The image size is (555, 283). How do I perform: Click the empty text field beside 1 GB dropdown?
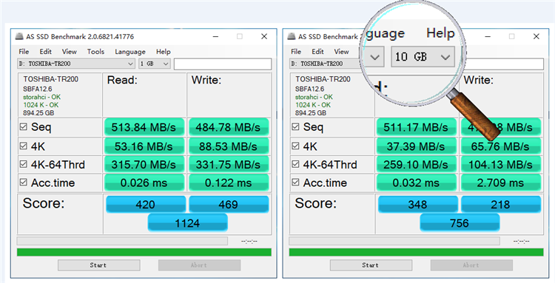pyautogui.click(x=223, y=64)
